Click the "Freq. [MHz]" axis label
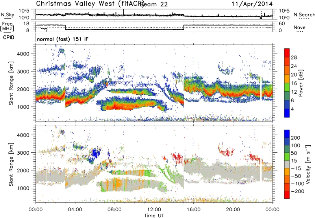The height and width of the screenshot is (218, 315). click(x=7, y=27)
